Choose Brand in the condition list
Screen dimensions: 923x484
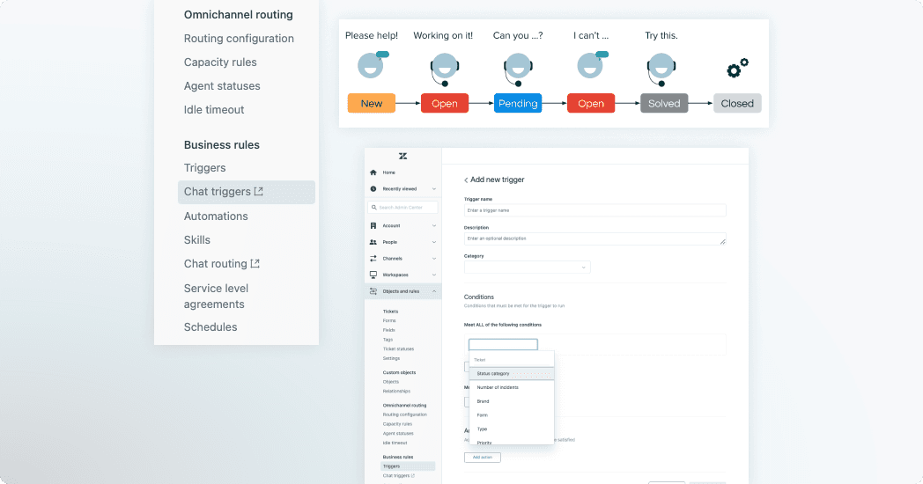click(512, 401)
